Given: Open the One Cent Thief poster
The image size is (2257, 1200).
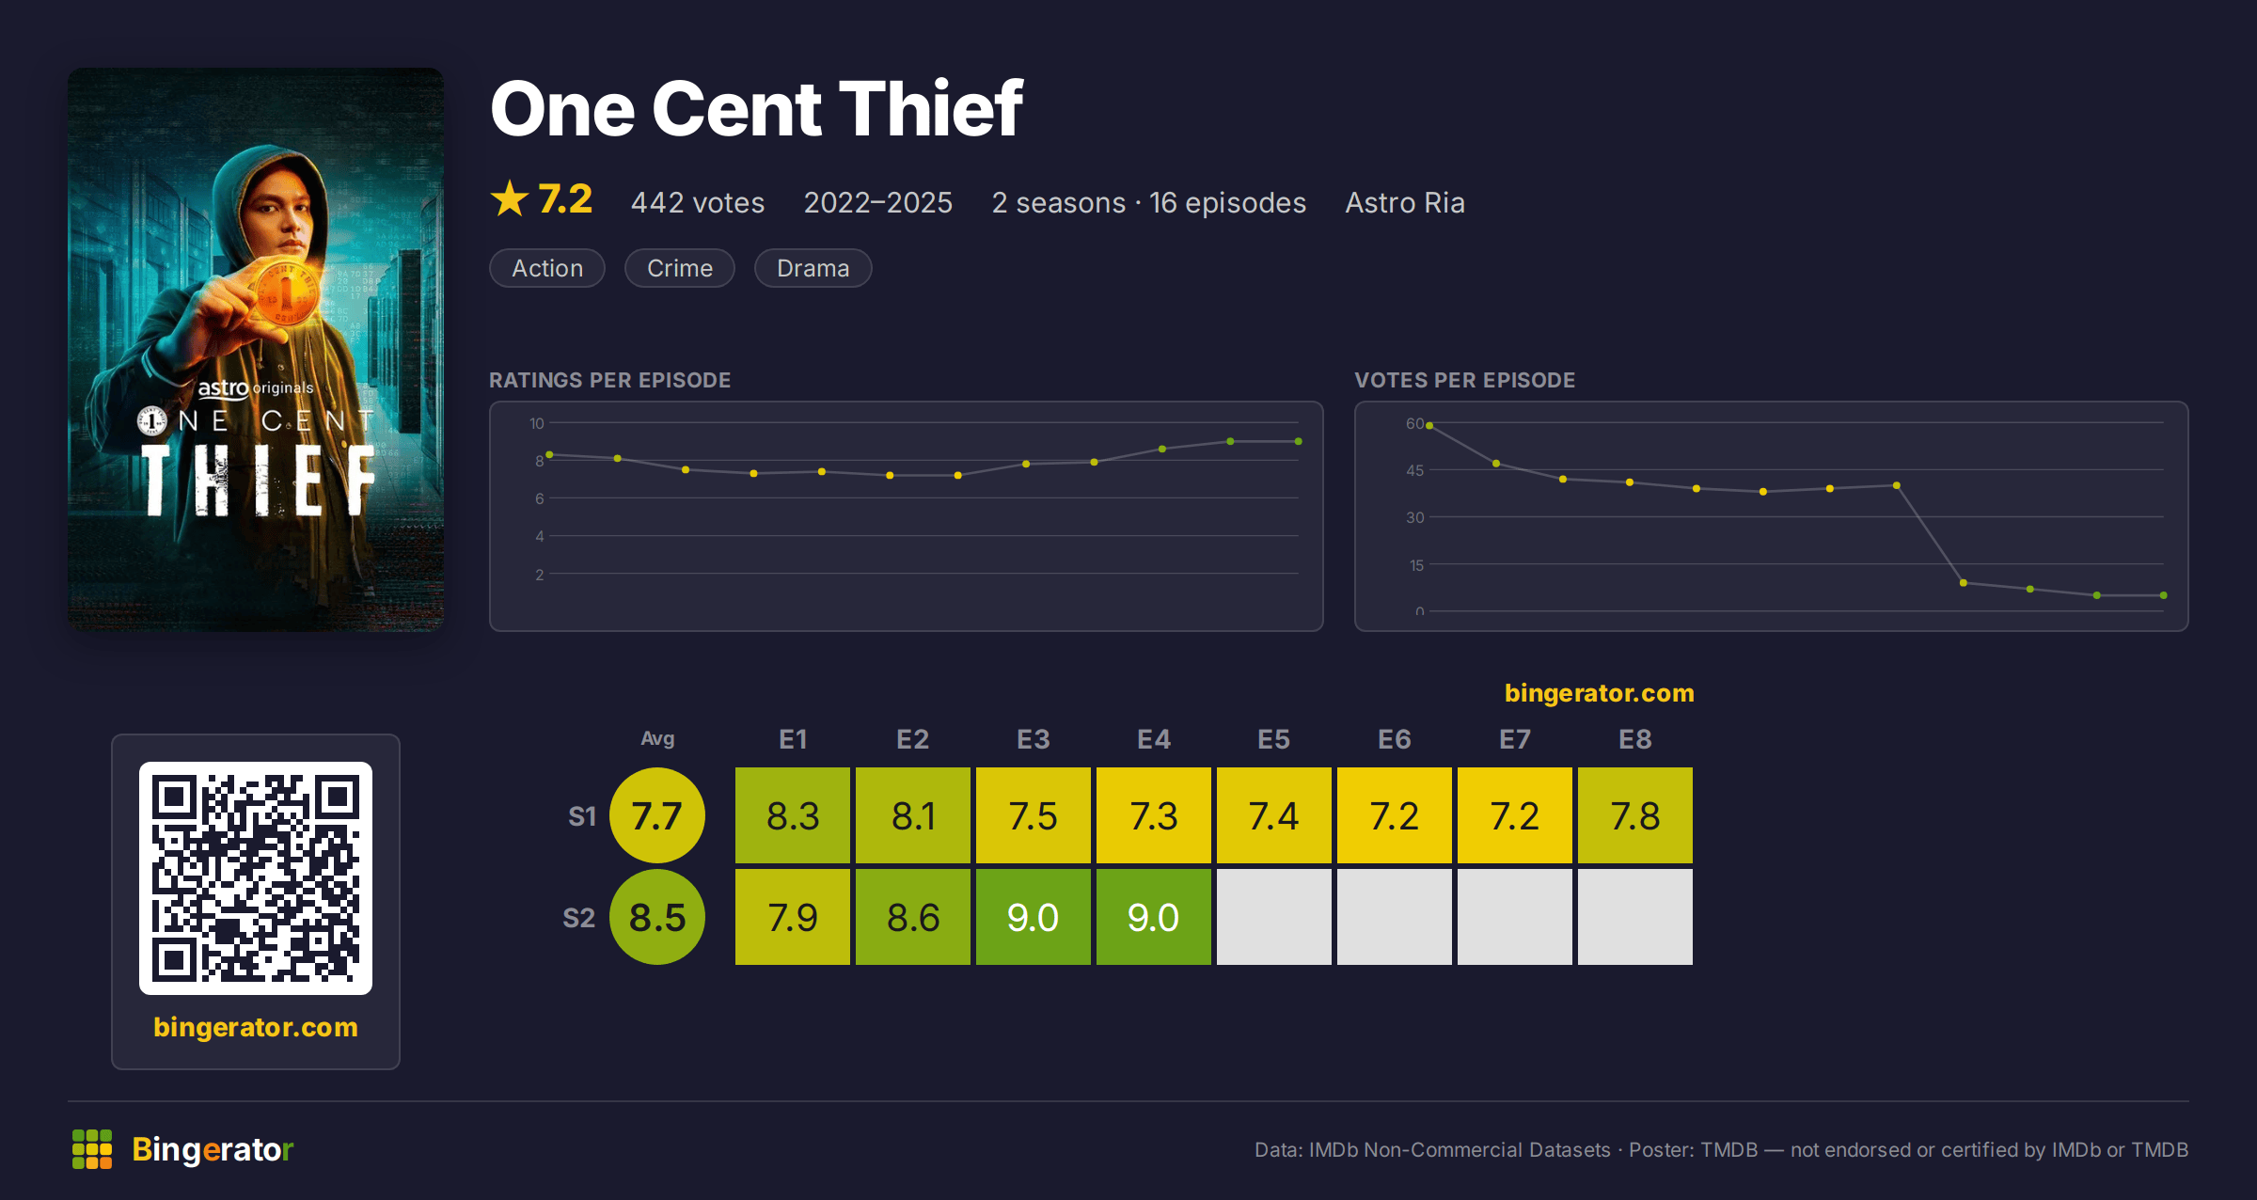Looking at the screenshot, I should (256, 349).
